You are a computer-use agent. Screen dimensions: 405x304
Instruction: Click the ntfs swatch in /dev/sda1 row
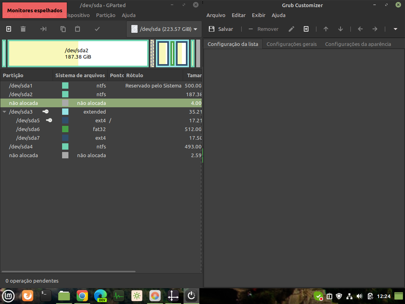pos(65,85)
